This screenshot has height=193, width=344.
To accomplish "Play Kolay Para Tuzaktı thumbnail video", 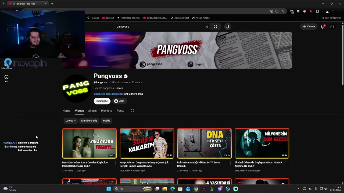I will 89,143.
